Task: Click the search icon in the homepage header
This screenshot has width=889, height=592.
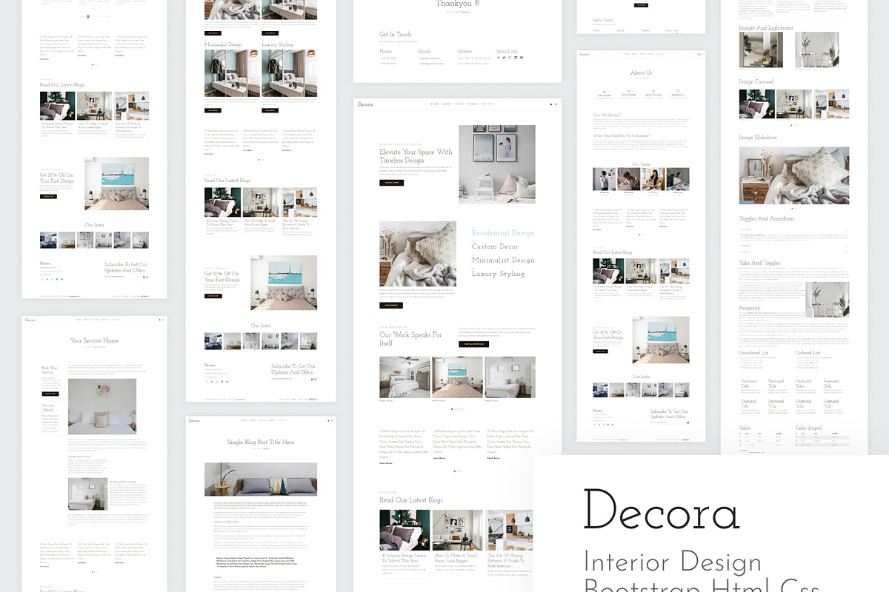Action: click(x=556, y=104)
